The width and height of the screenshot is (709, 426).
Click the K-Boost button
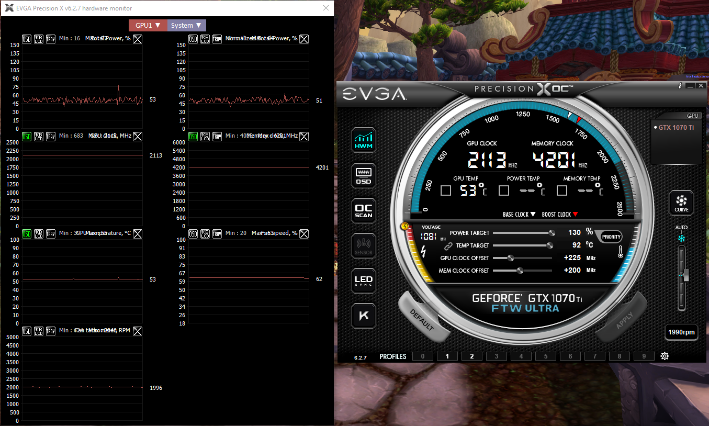click(x=364, y=316)
